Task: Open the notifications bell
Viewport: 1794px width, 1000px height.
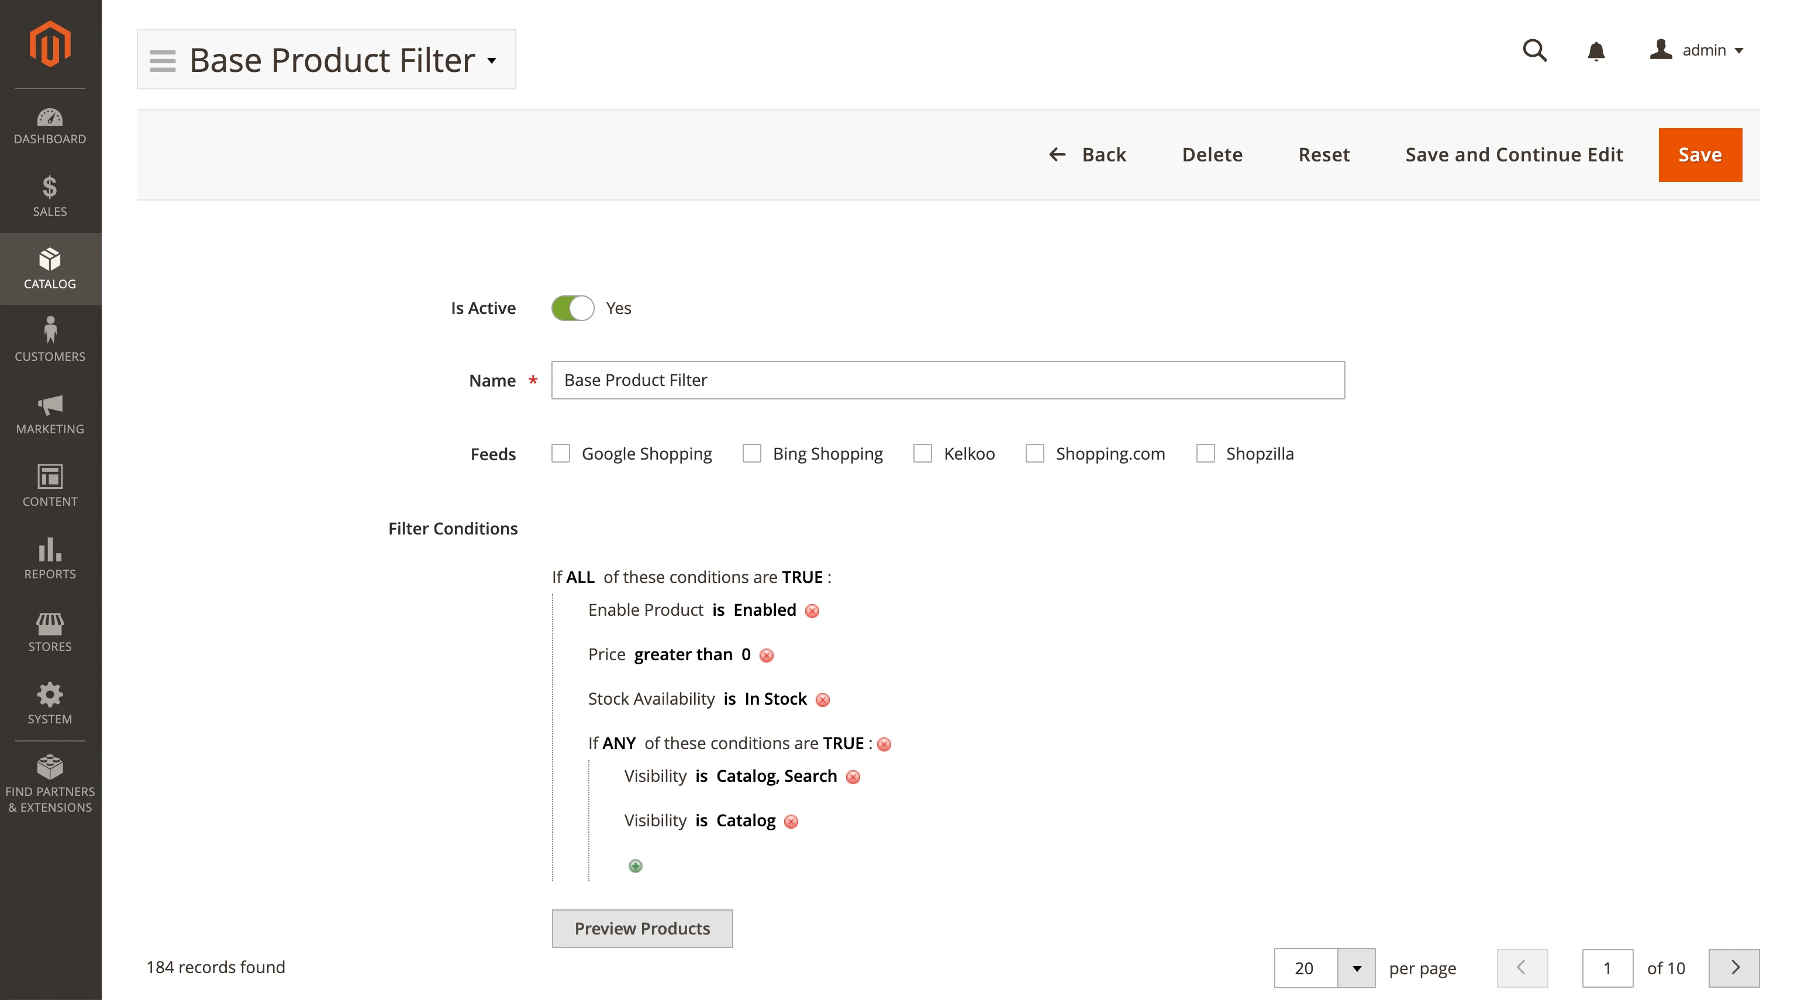Action: (x=1596, y=51)
